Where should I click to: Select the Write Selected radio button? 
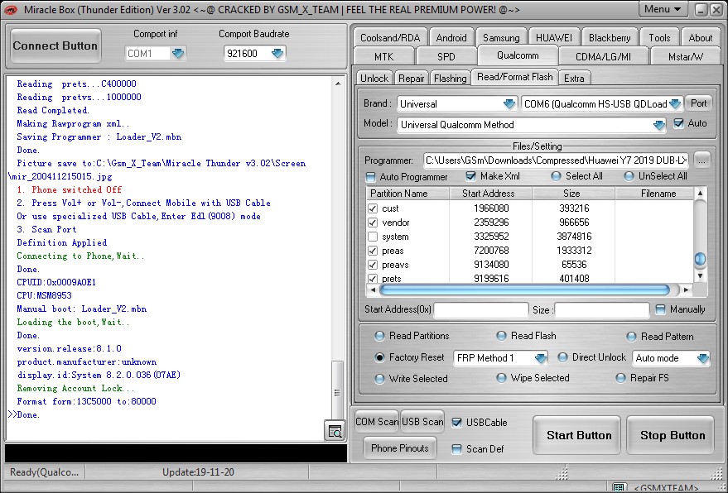[x=380, y=379]
